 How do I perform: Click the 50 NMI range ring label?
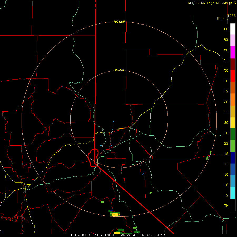point(119,70)
